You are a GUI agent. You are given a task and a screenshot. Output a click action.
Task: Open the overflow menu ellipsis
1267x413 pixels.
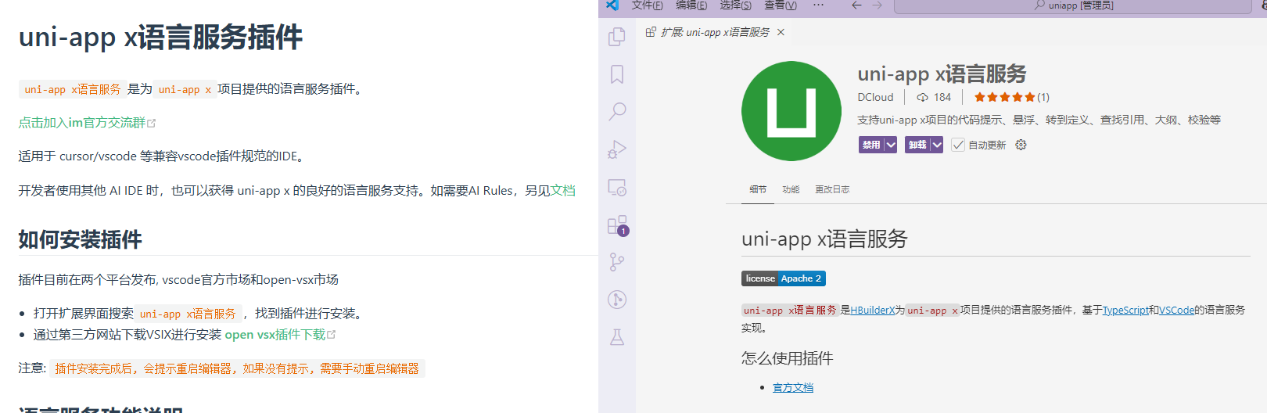tap(818, 5)
